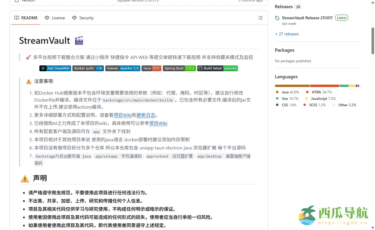Switch to the Security tab
This screenshot has height=230, width=375.
click(83, 18)
